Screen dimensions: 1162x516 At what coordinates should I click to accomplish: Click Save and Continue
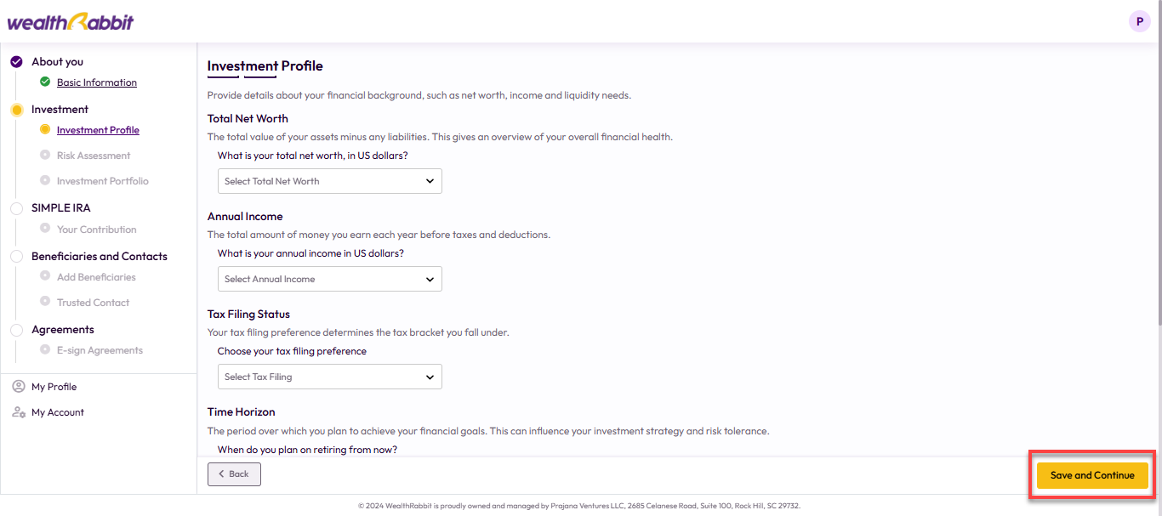(x=1092, y=475)
